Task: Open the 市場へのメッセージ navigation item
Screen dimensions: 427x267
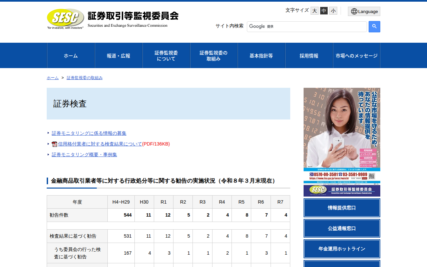Action: (357, 55)
